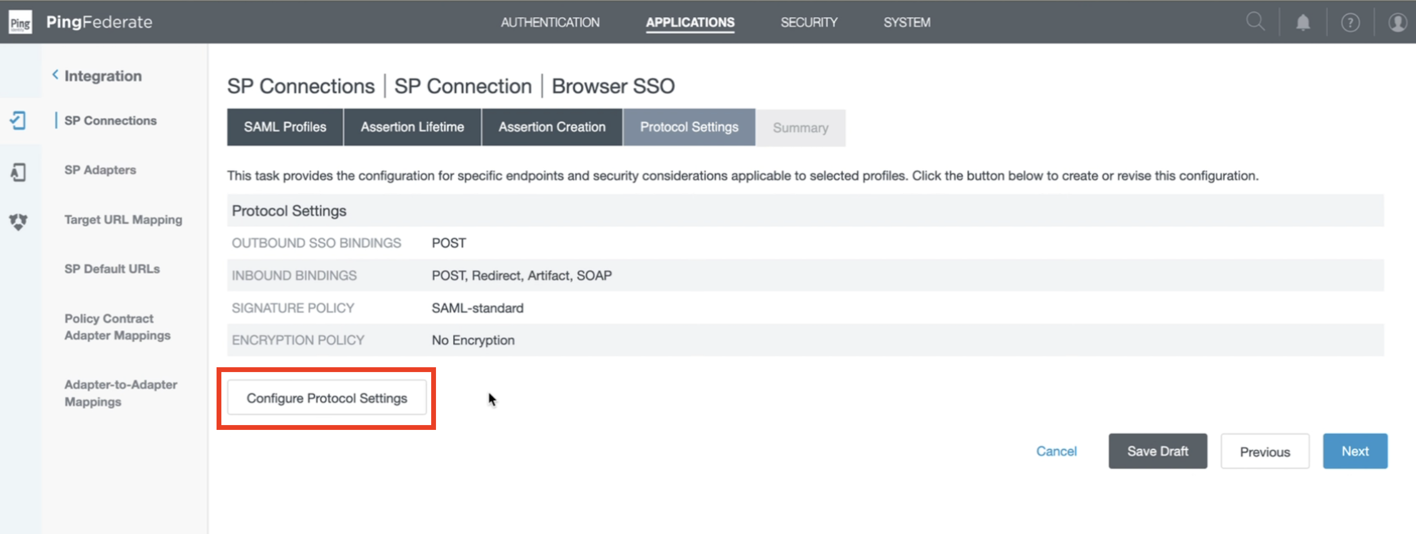This screenshot has width=1416, height=534.
Task: Open the SYSTEM menu
Action: click(906, 23)
